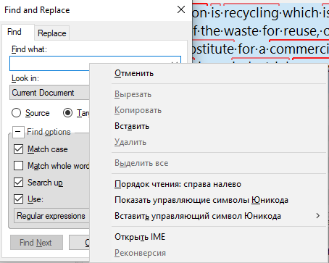
Task: Uncheck the Search up checkbox
Action: pyautogui.click(x=18, y=183)
